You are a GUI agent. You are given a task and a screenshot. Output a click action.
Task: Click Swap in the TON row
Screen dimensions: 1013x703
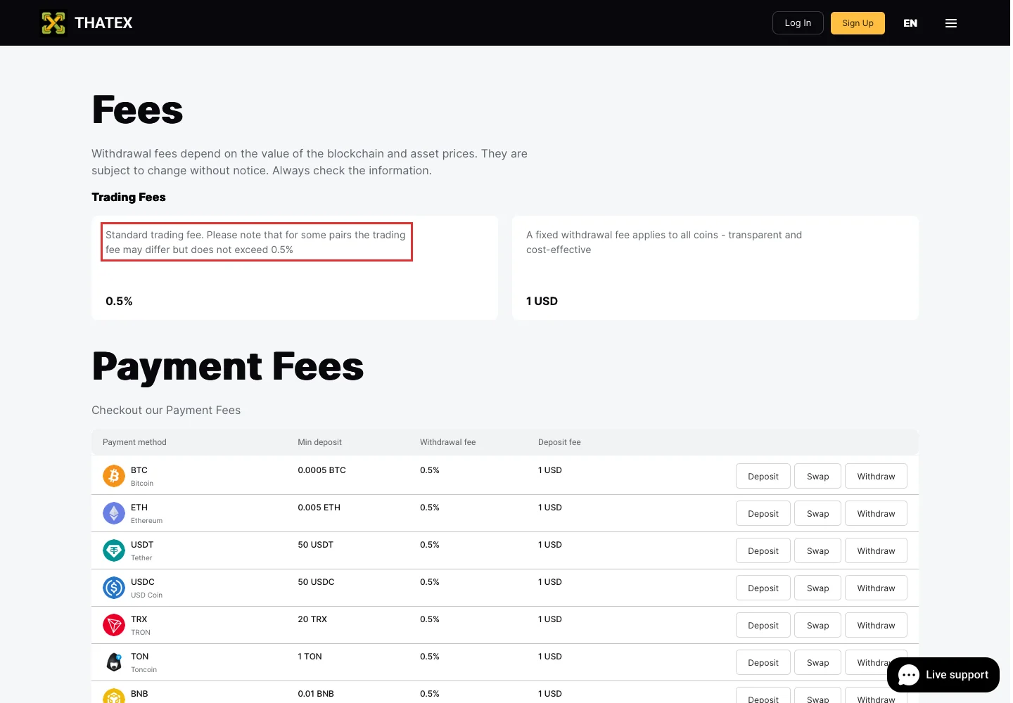[x=817, y=662]
